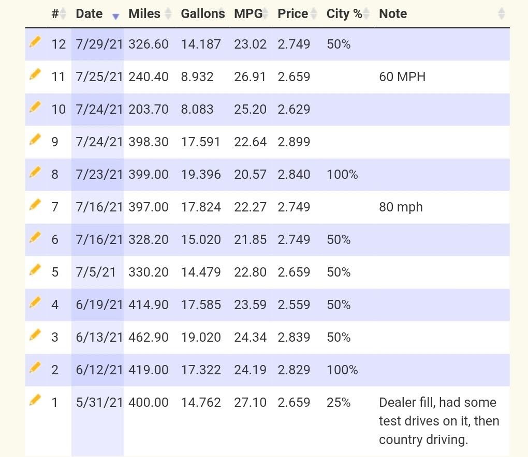Edit entry 1 dealer fill row
Image resolution: width=528 pixels, height=457 pixels.
click(x=35, y=400)
